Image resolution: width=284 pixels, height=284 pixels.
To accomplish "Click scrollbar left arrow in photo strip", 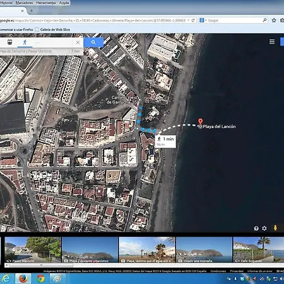I will click(6, 265).
